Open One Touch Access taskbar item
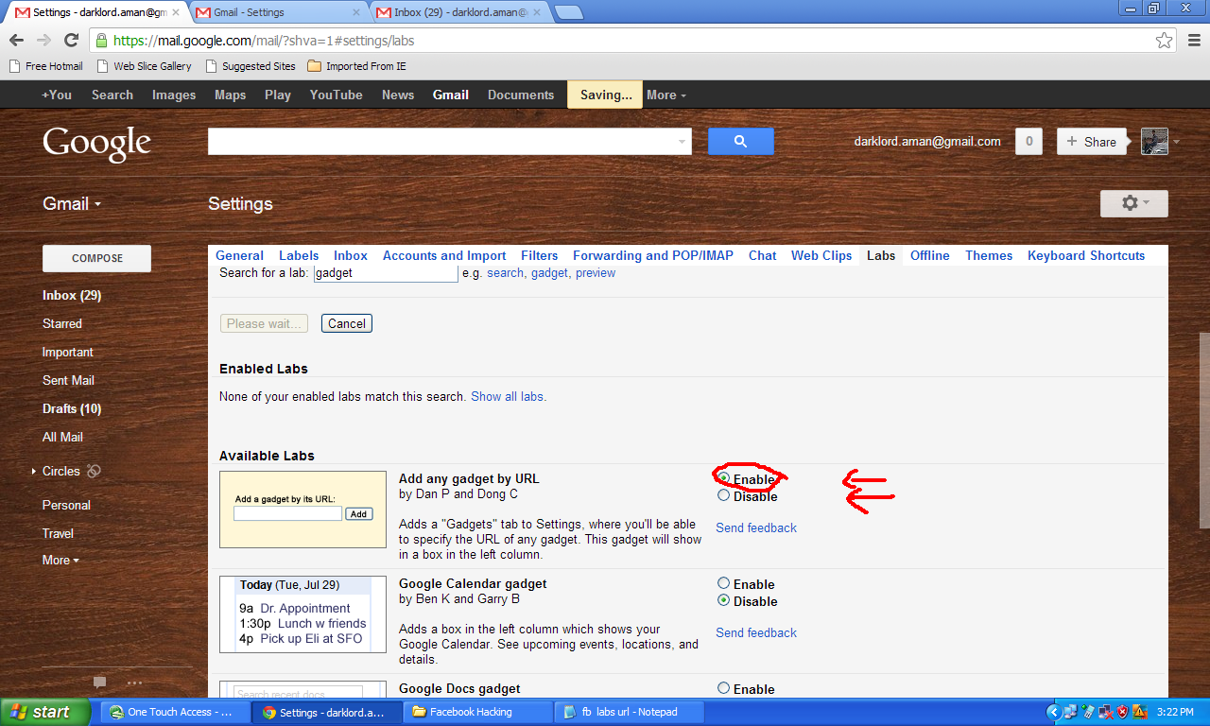Screen dimensions: 1210x726 (x=173, y=712)
